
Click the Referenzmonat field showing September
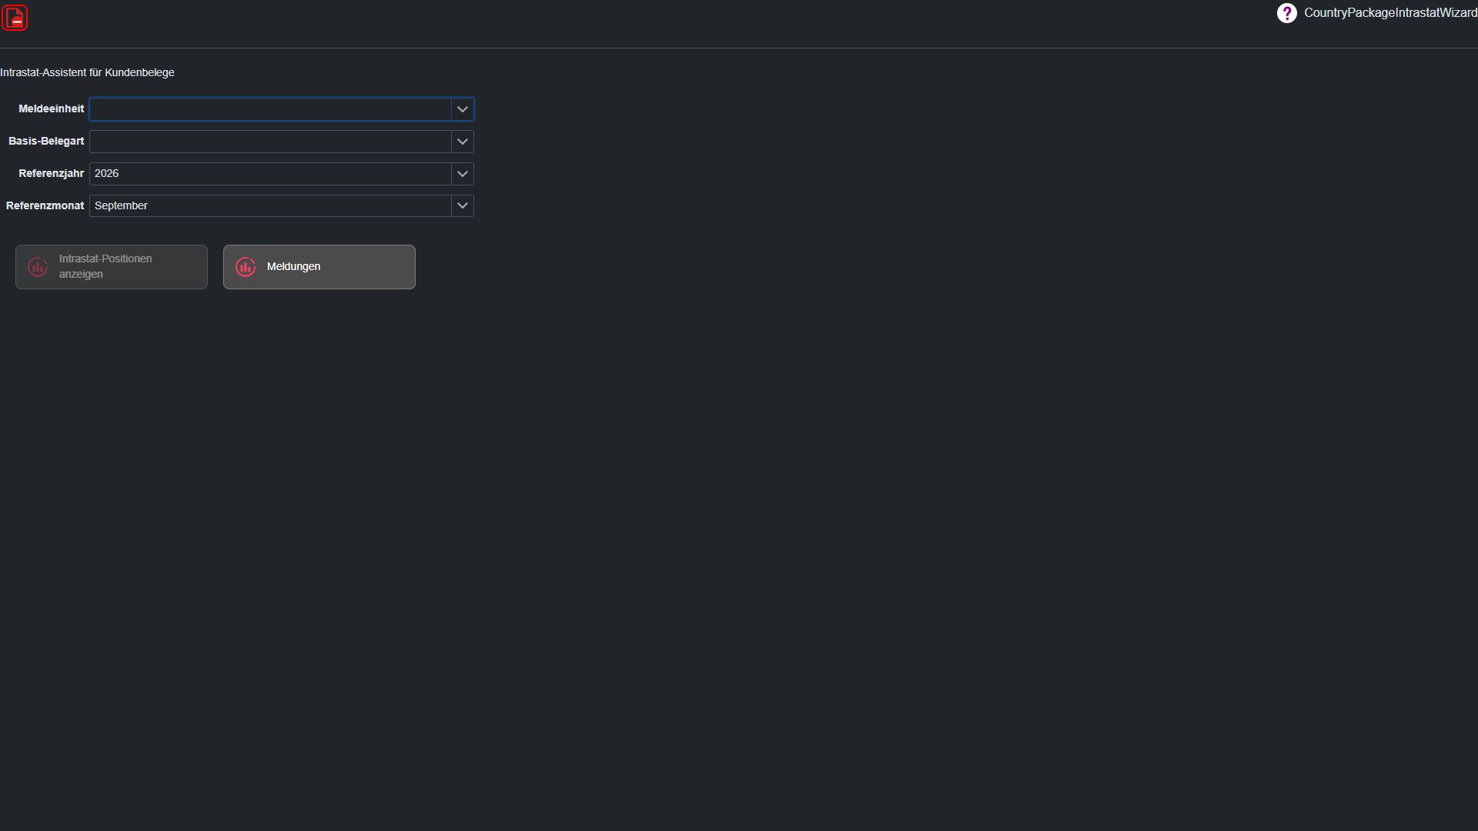pos(270,206)
